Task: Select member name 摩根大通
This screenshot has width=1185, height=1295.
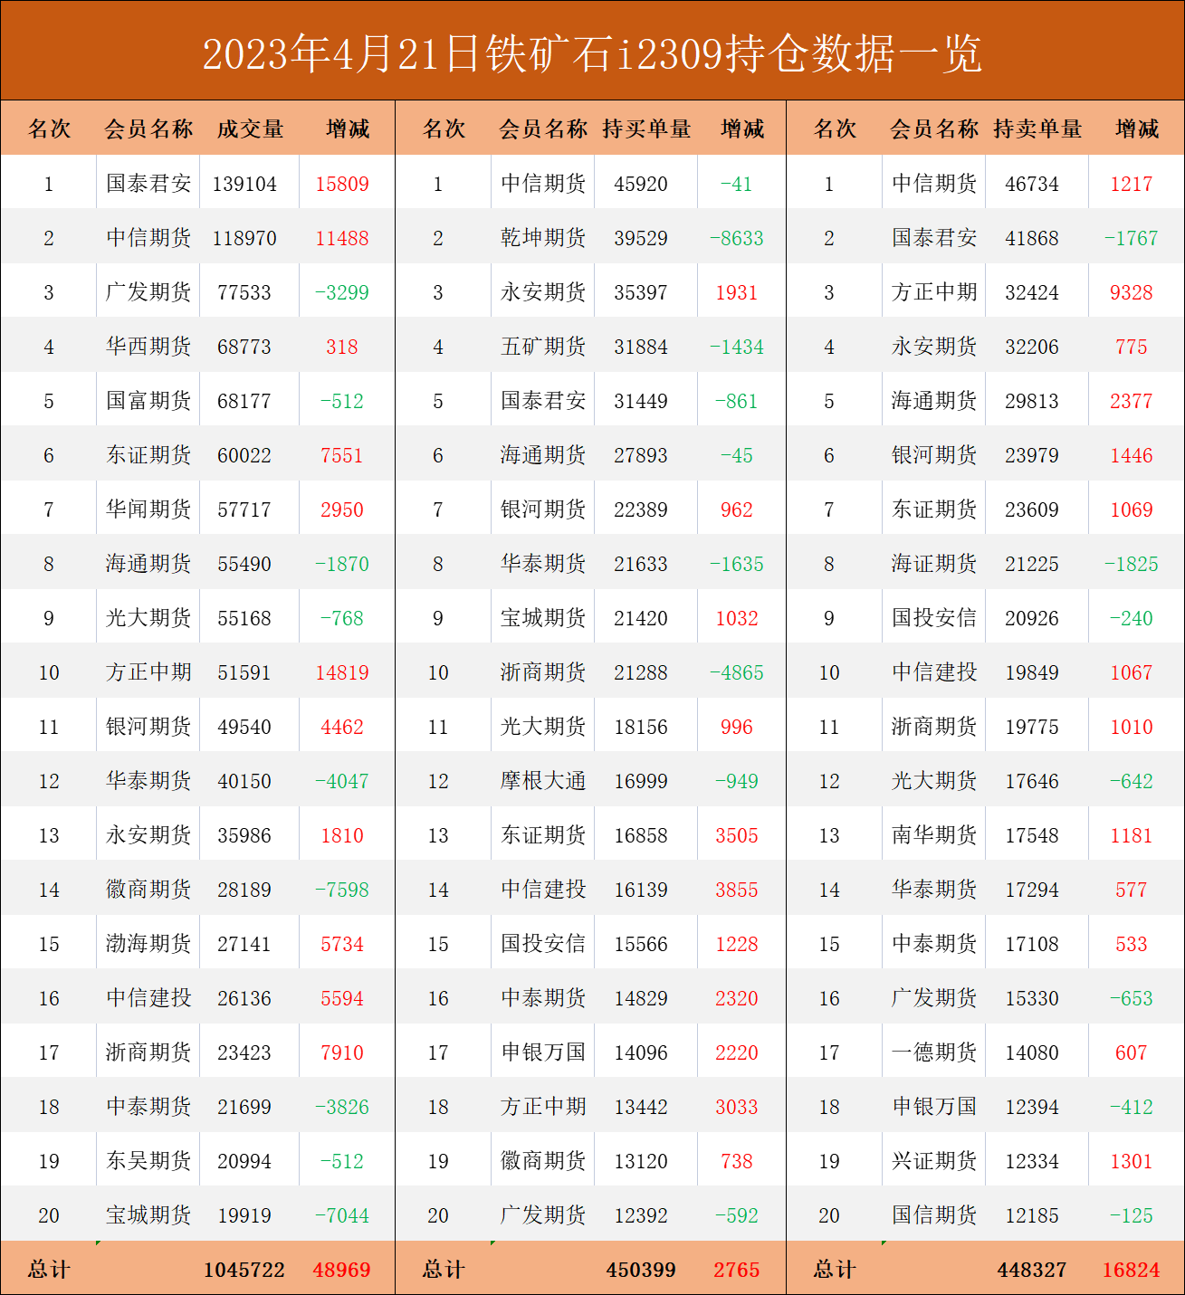Action: point(543,781)
